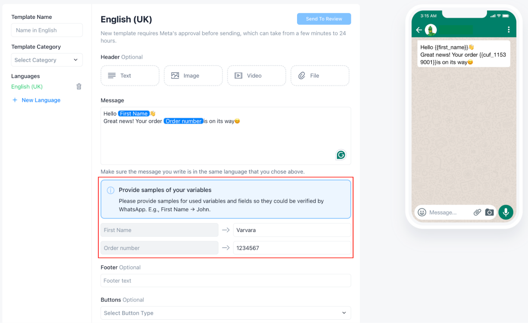Choose the Text header option
The width and height of the screenshot is (528, 323).
[x=130, y=76]
